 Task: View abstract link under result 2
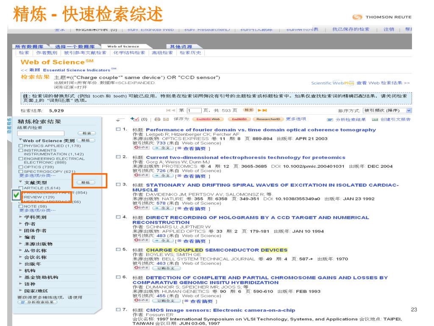coord(194,176)
